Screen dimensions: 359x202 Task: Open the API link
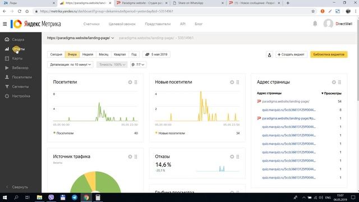tap(183, 24)
